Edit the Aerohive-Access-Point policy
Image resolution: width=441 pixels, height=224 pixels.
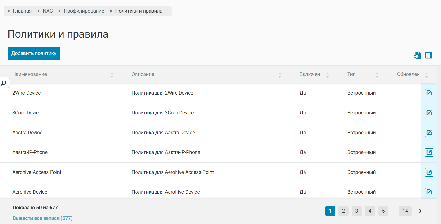(429, 172)
